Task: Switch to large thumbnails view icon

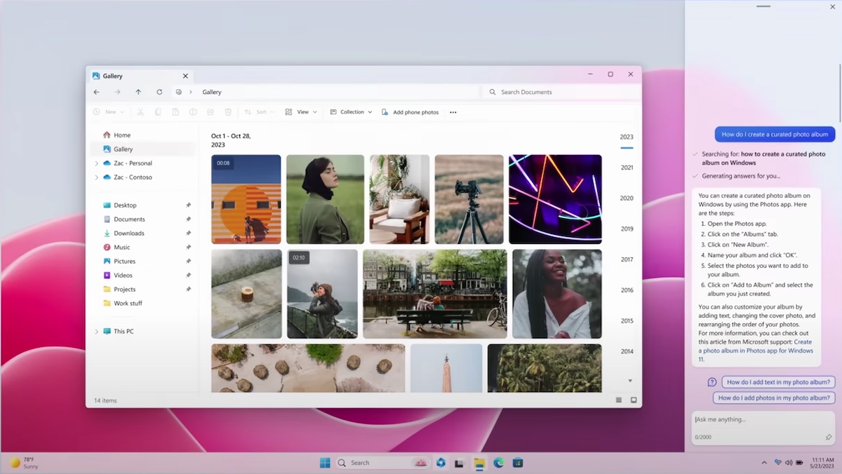Action: 634,400
